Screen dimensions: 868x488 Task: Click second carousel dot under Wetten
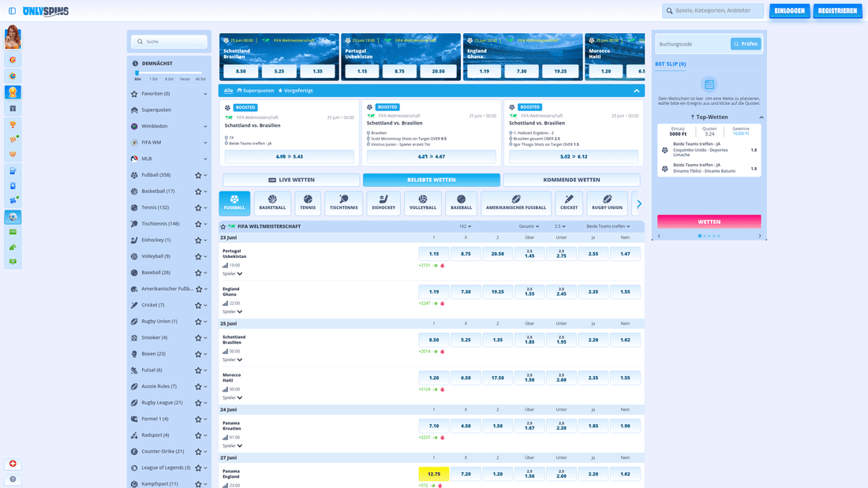pyautogui.click(x=705, y=237)
